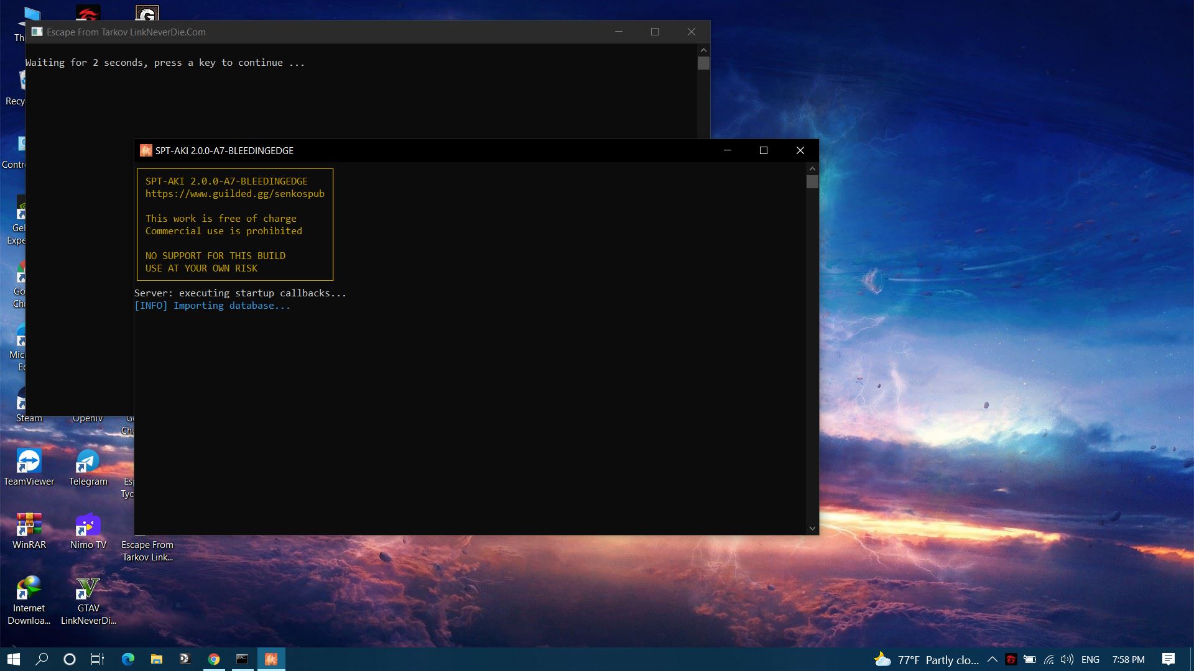1194x671 pixels.
Task: Open the Start menu
Action: 12,659
